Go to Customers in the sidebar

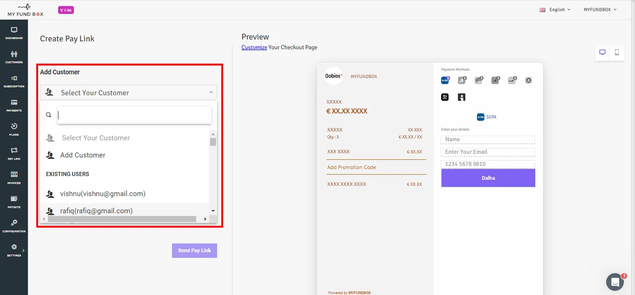pos(14,57)
